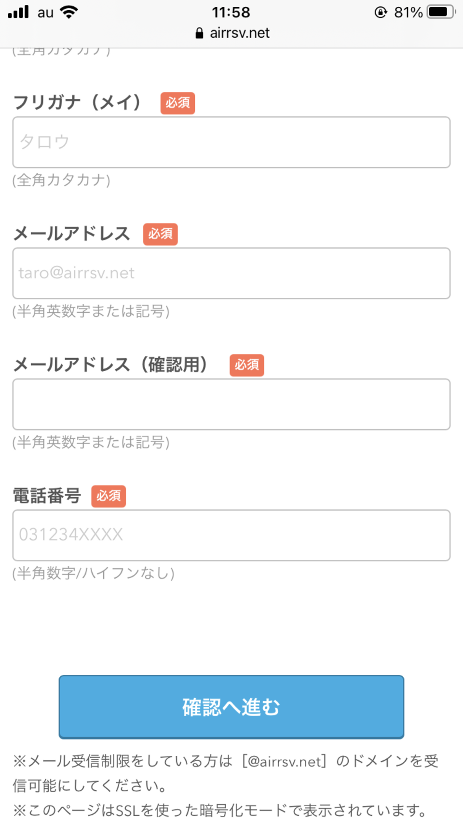
Task: Tap the padlock icon beside airrsv.net
Action: (x=199, y=33)
